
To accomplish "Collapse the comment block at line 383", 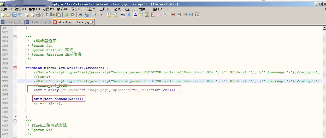I will (x=15, y=37).
